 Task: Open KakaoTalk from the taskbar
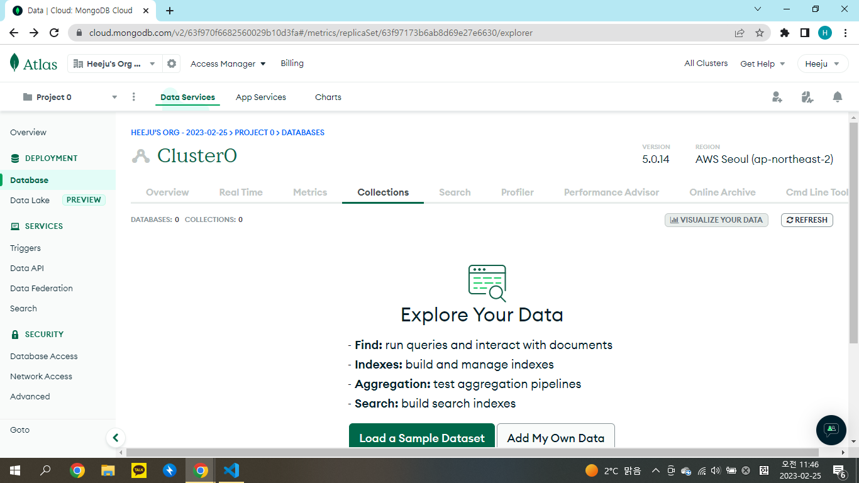pos(139,470)
